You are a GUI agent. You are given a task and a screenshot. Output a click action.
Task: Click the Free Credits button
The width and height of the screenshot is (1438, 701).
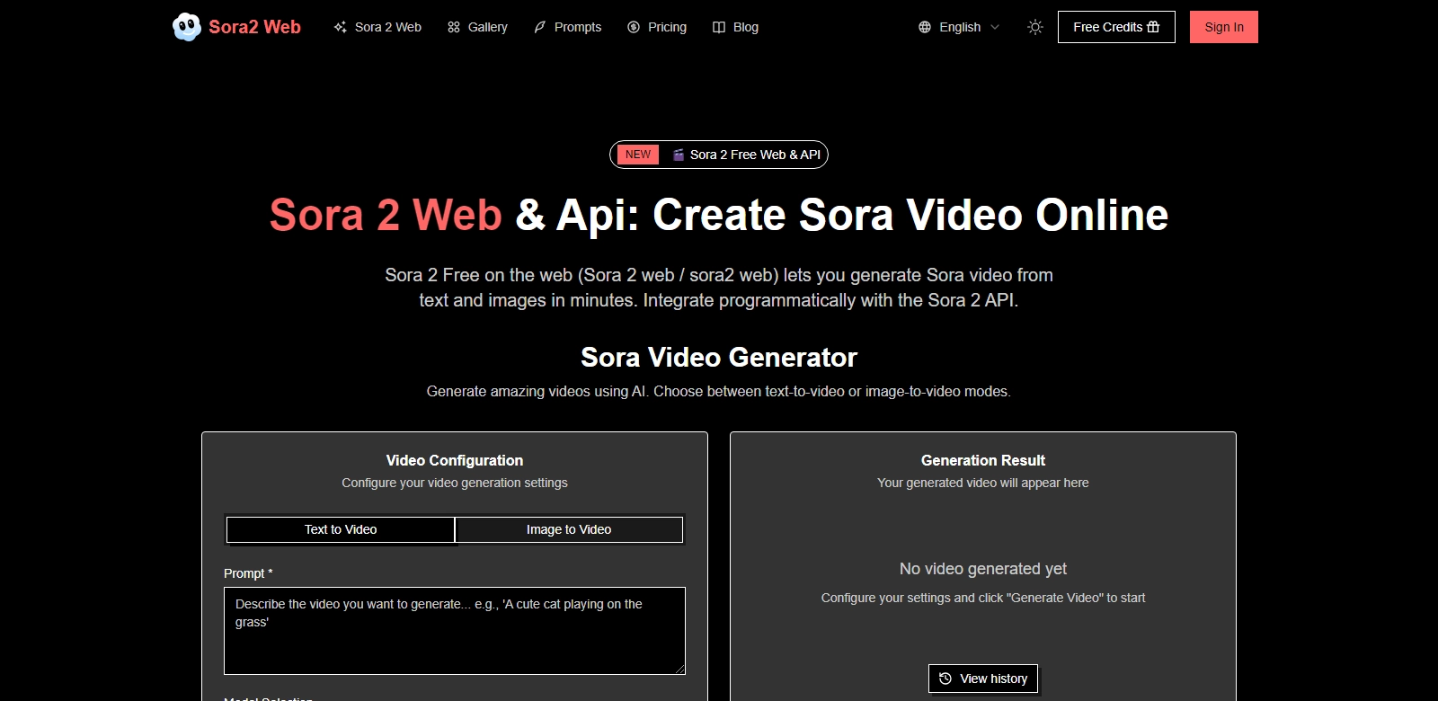click(1116, 27)
